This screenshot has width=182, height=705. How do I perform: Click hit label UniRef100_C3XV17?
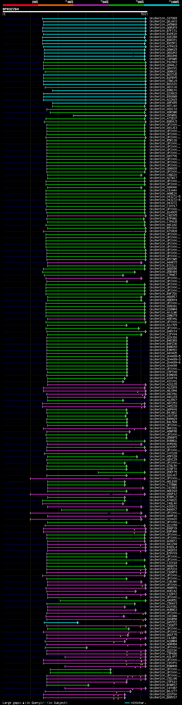163,206
